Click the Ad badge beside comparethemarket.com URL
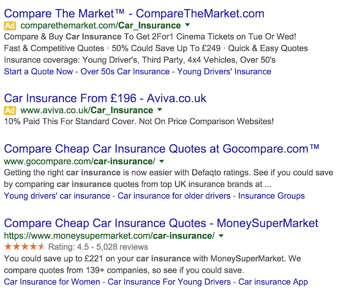 pos(9,26)
